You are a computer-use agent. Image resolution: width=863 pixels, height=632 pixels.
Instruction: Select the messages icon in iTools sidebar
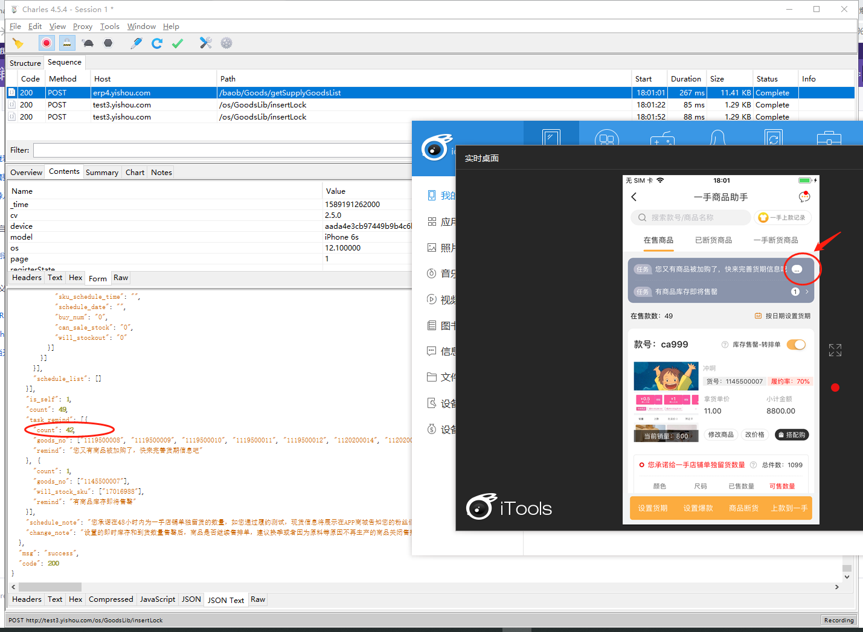coord(432,351)
